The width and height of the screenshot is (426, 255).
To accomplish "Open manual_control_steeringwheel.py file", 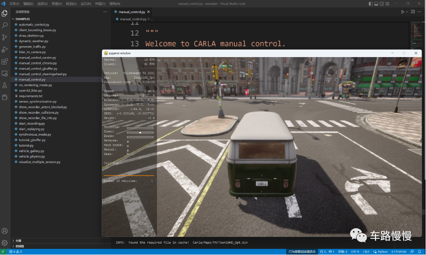I will (43, 74).
